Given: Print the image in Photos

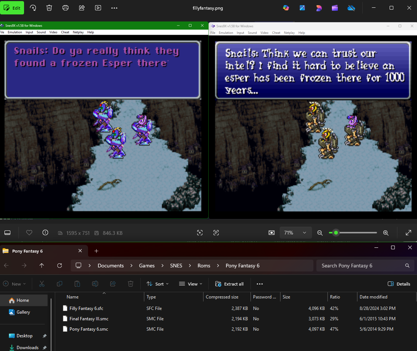Looking at the screenshot, I should coord(65,8).
